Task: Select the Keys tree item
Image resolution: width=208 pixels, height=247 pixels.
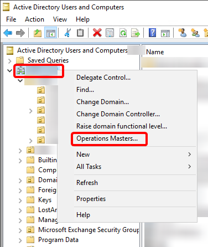Action: (45, 200)
